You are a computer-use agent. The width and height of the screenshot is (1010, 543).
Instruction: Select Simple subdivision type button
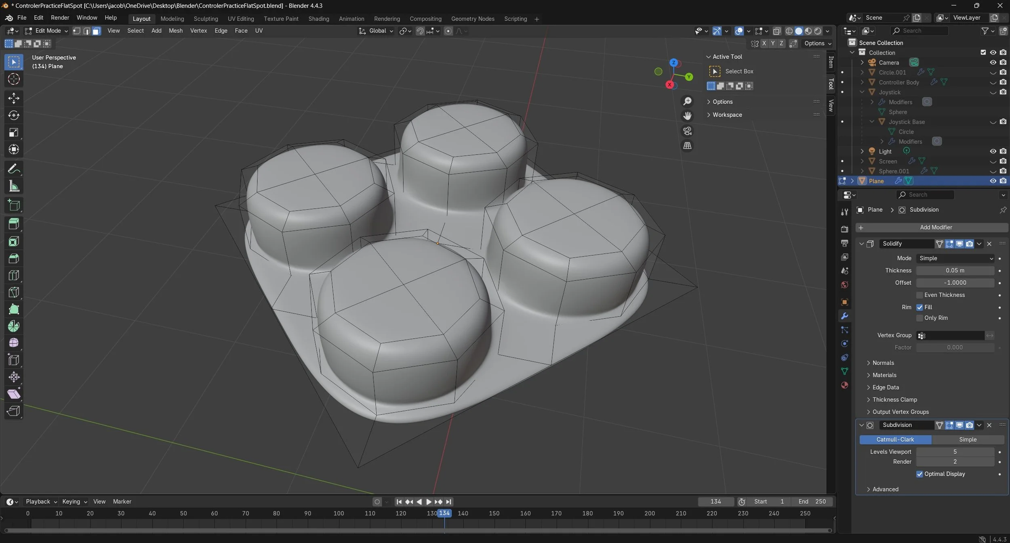(968, 439)
